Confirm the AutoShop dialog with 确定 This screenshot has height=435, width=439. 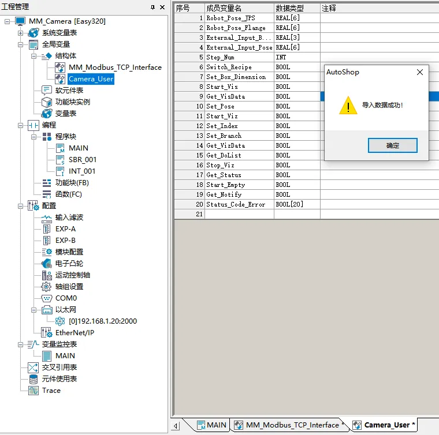[x=393, y=145]
